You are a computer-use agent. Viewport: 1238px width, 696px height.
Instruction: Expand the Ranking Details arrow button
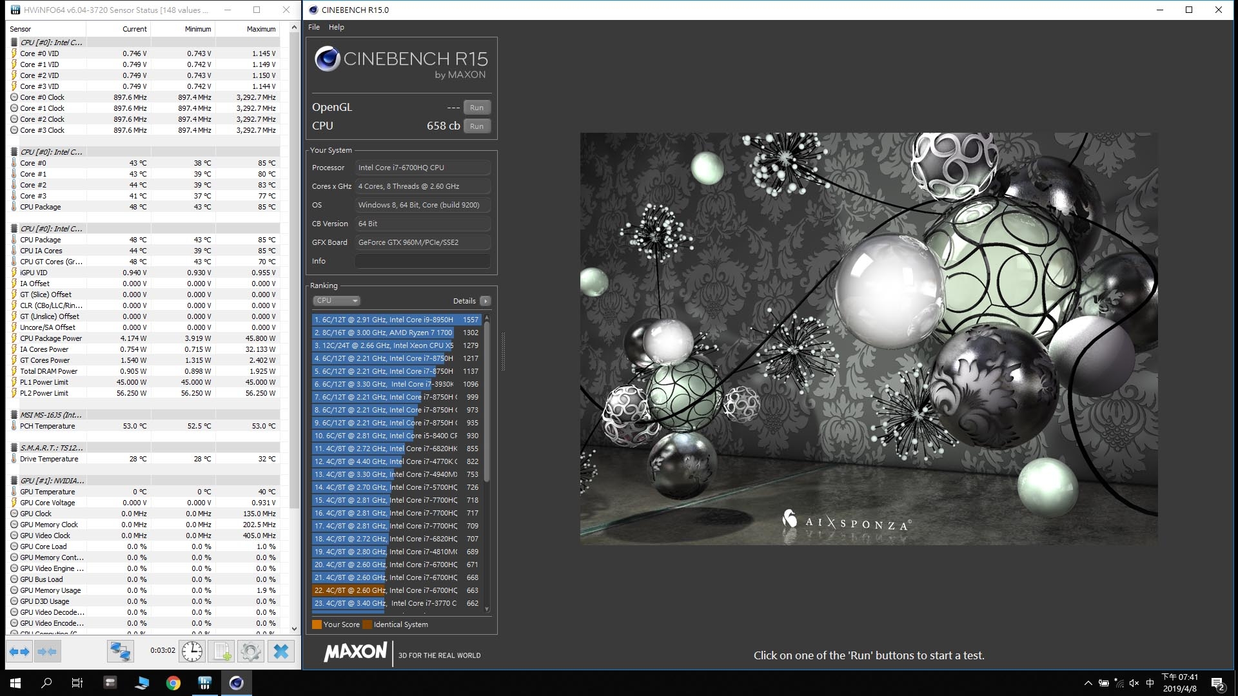(486, 301)
